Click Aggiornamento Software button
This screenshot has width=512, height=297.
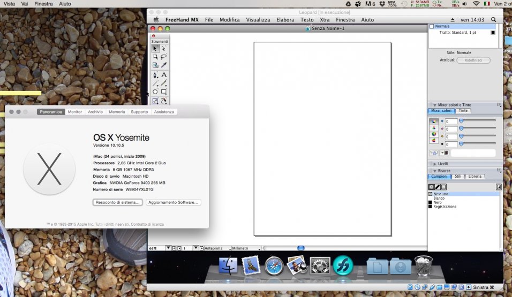click(174, 202)
